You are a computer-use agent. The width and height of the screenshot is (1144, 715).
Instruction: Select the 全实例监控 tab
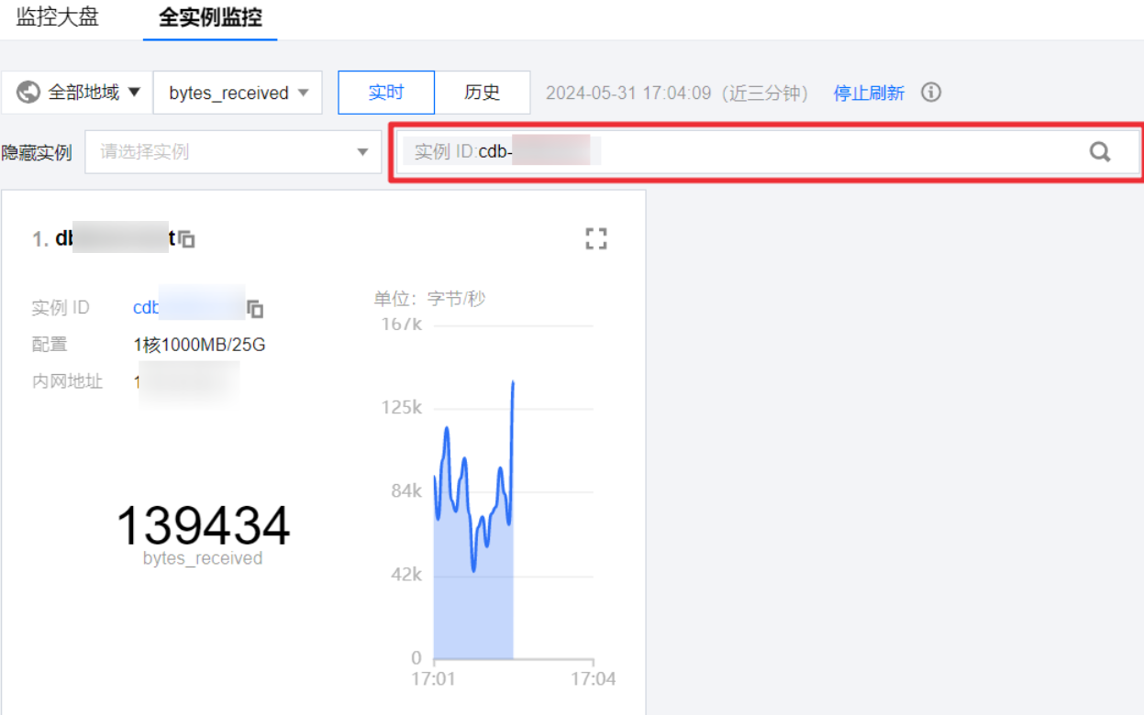210,18
